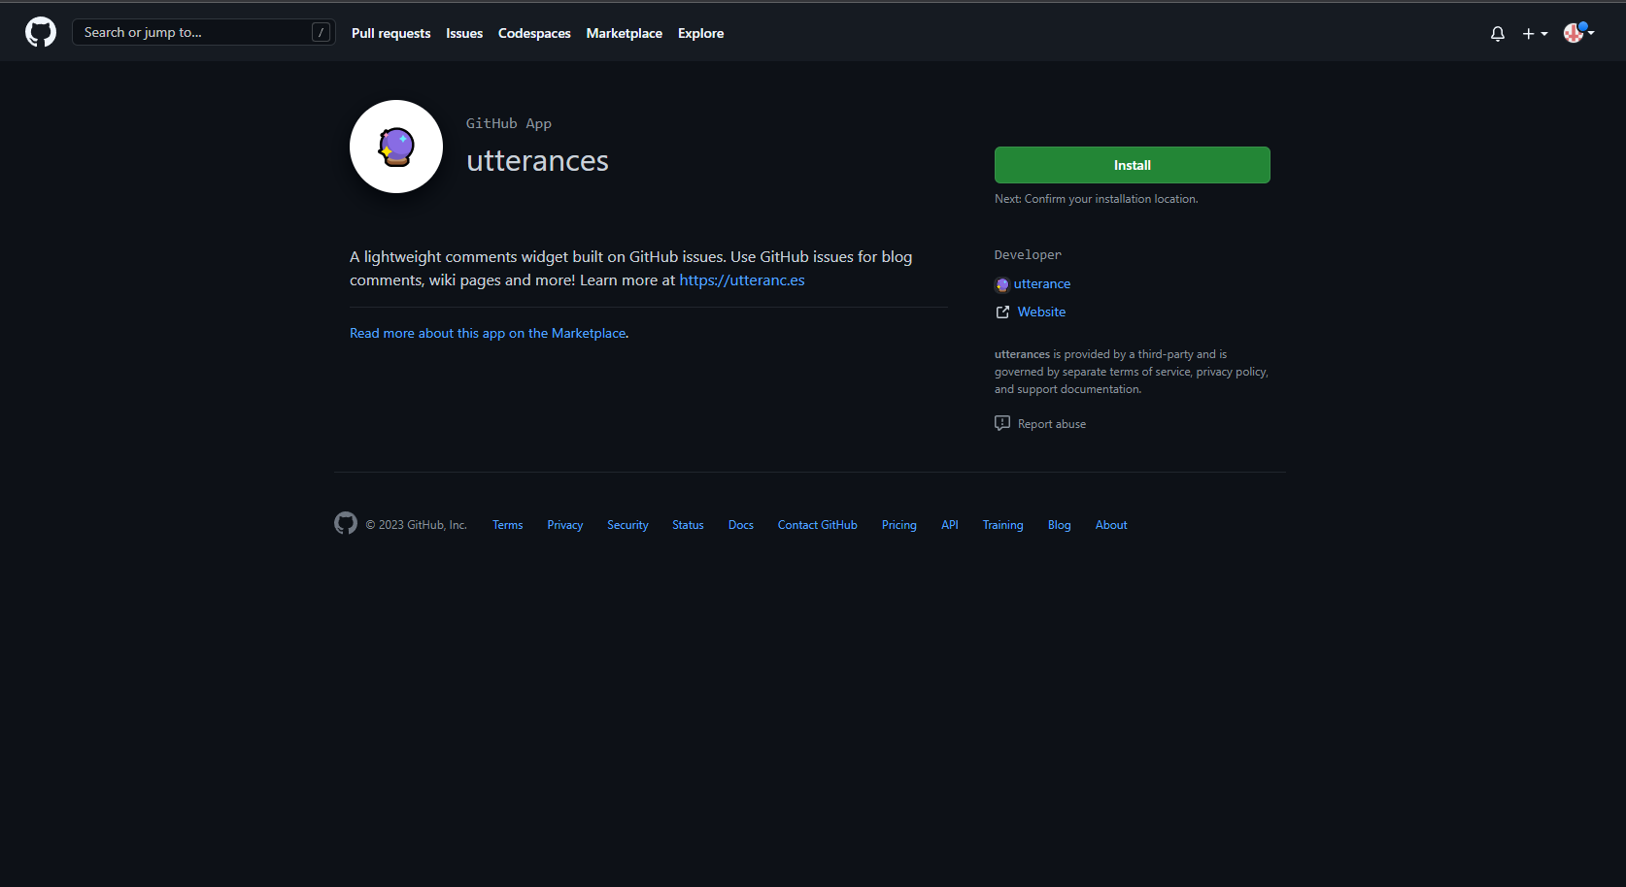The height and width of the screenshot is (887, 1626).
Task: Click Next: Confirm your installation location text
Action: pos(1097,199)
